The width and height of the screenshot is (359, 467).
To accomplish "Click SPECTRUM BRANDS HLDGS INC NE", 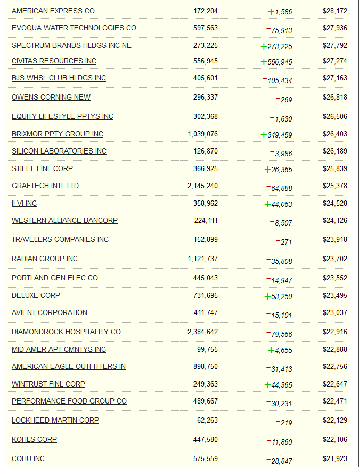I will pyautogui.click(x=71, y=45).
